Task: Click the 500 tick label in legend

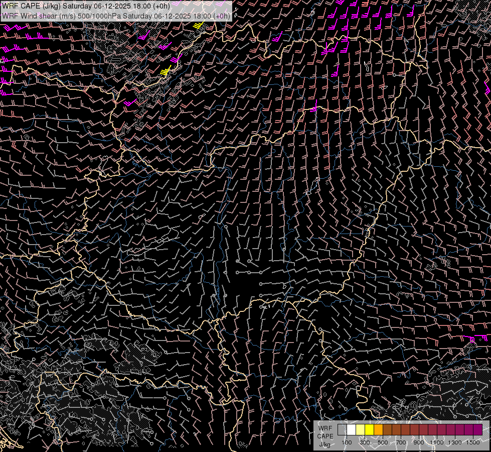Action: click(x=383, y=442)
